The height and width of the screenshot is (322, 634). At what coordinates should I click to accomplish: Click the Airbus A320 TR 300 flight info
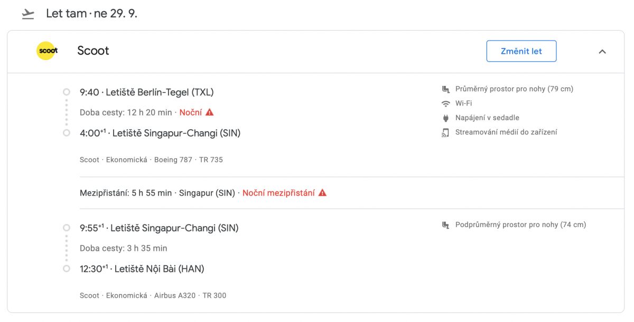pyautogui.click(x=190, y=296)
